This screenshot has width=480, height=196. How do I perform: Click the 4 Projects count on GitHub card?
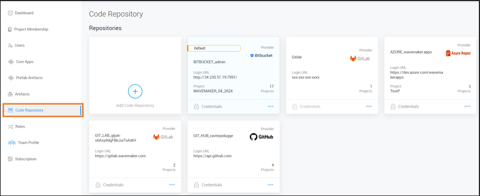tap(268, 167)
